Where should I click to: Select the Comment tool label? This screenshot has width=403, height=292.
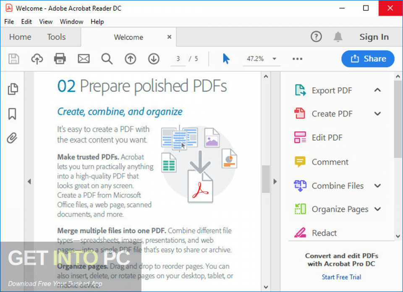tap(330, 162)
